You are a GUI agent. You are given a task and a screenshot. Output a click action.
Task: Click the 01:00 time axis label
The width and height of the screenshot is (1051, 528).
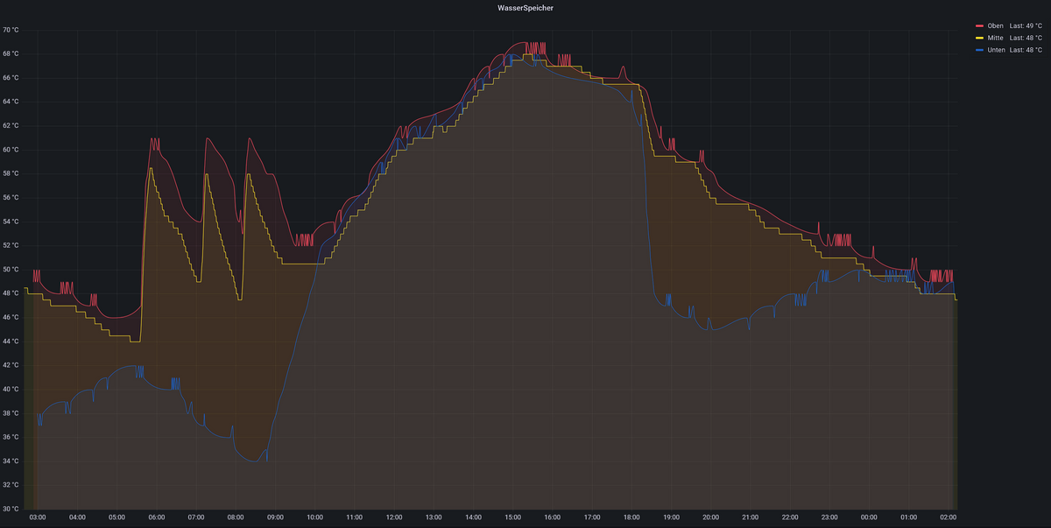[x=908, y=517]
